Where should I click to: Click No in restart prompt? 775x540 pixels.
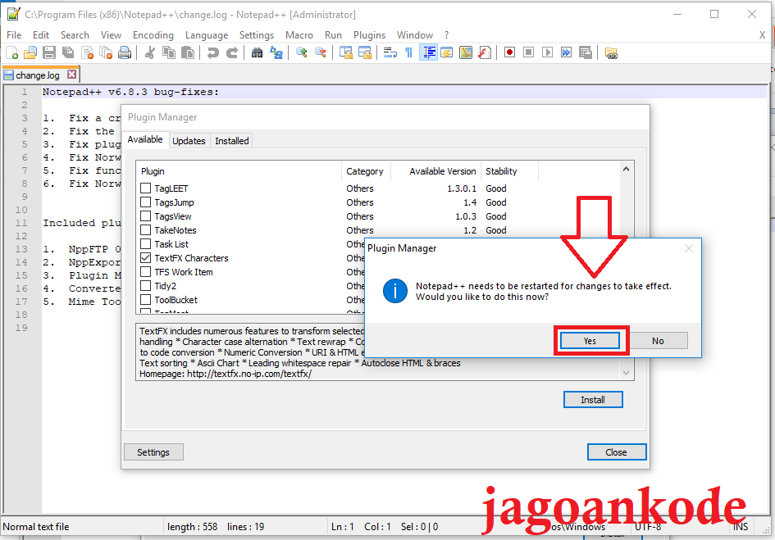pos(658,341)
